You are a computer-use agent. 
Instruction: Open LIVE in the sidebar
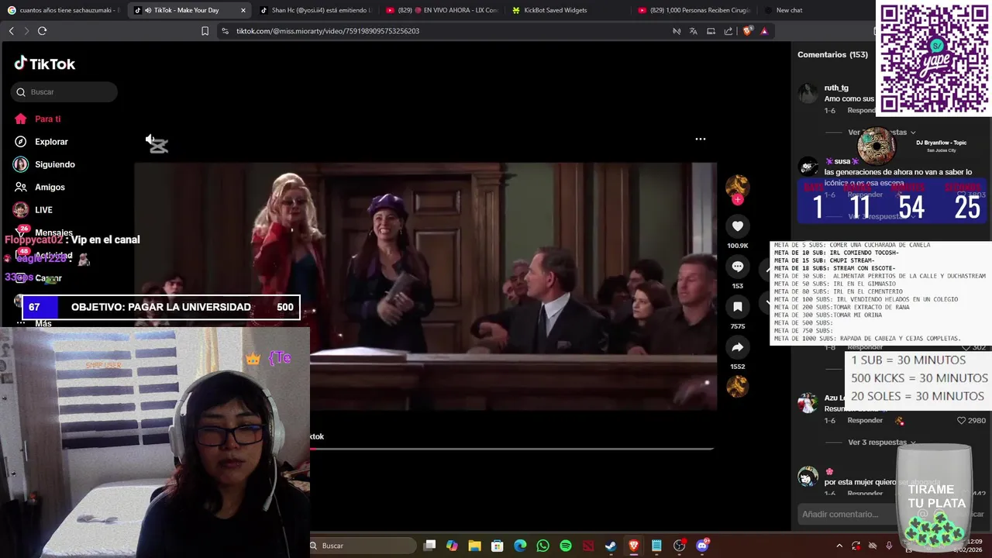pyautogui.click(x=33, y=210)
